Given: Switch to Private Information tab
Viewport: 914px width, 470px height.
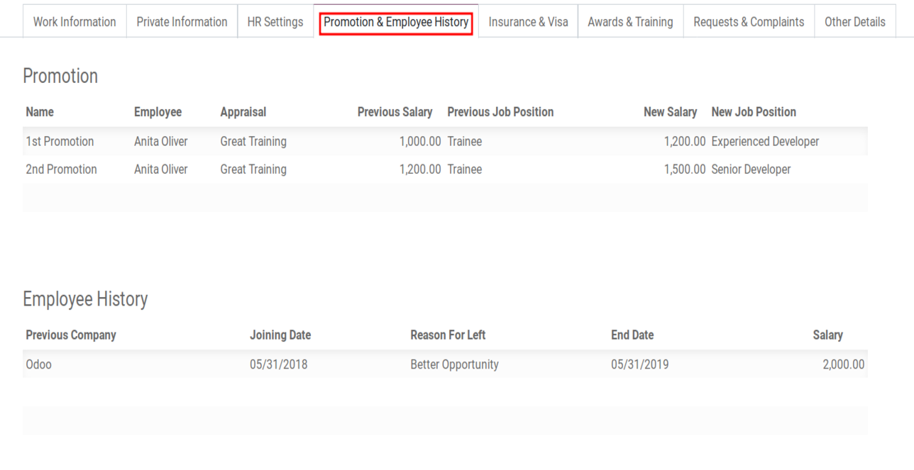Looking at the screenshot, I should 182,22.
